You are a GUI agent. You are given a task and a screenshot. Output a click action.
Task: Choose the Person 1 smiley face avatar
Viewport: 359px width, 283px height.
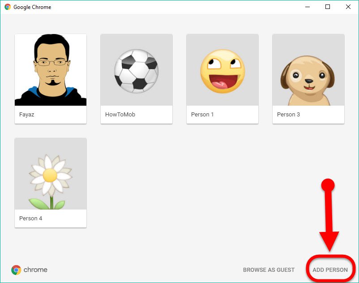pos(222,70)
